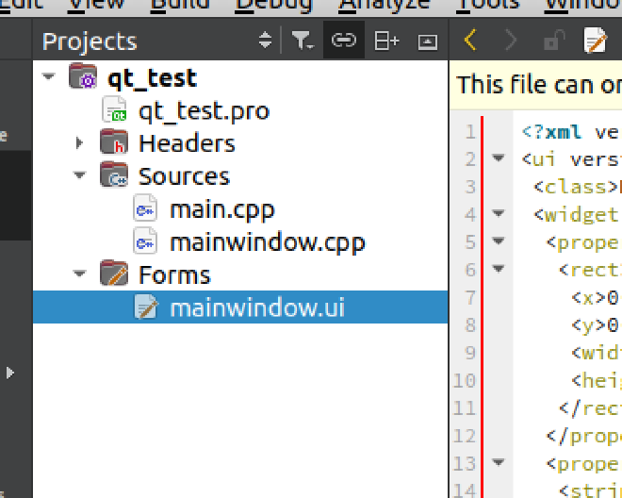Image resolution: width=622 pixels, height=498 pixels.
Task: Click the document icon in the editor toolbar
Action: point(595,41)
